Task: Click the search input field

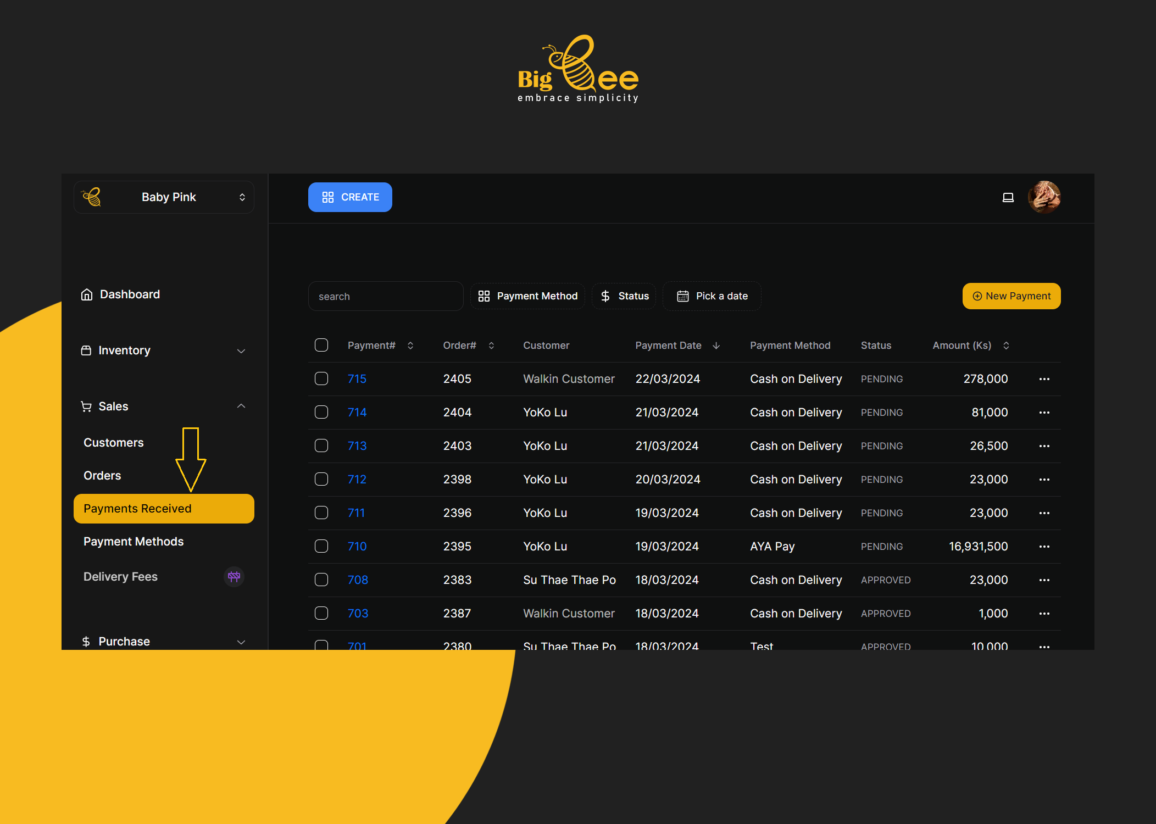Action: tap(386, 297)
